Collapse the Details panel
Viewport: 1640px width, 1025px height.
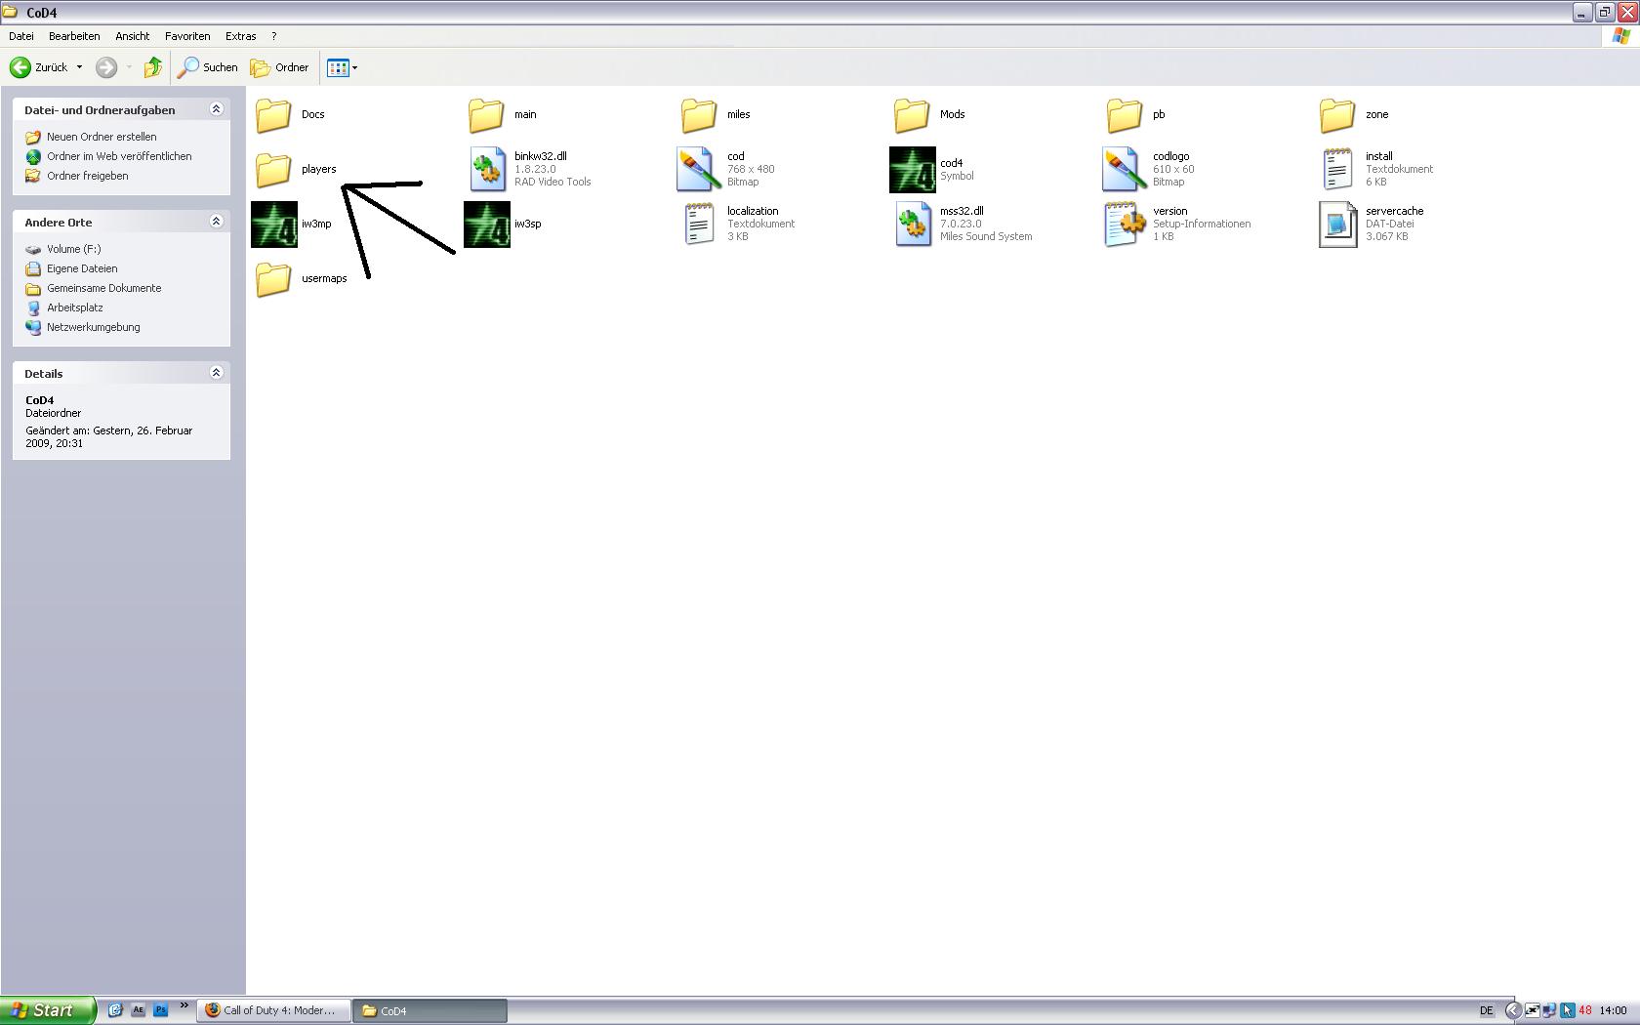point(217,373)
